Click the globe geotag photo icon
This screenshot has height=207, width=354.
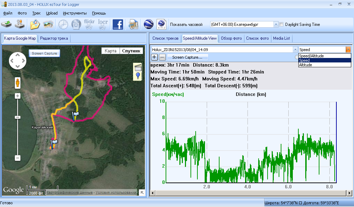click(76, 24)
